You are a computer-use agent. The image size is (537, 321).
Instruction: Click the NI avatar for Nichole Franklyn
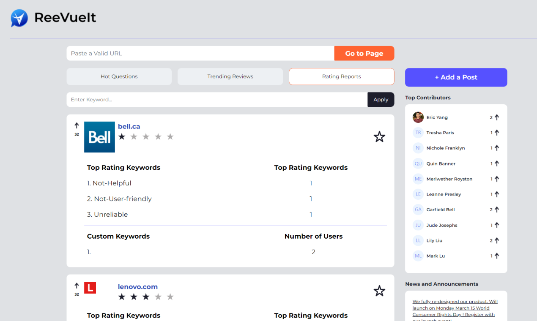click(x=418, y=148)
